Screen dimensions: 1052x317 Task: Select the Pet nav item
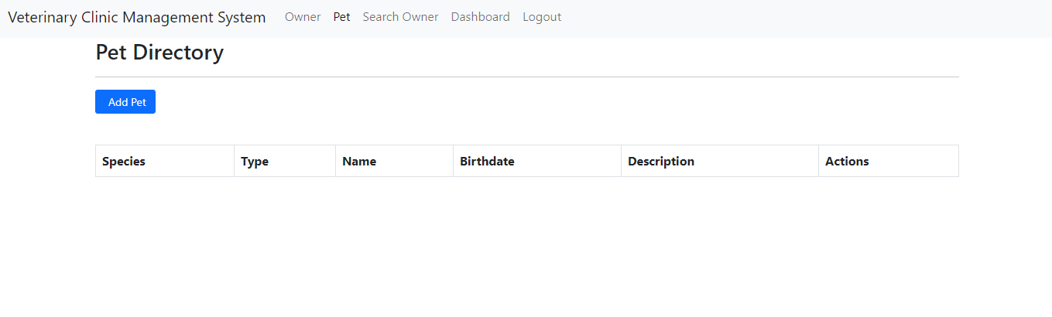341,17
